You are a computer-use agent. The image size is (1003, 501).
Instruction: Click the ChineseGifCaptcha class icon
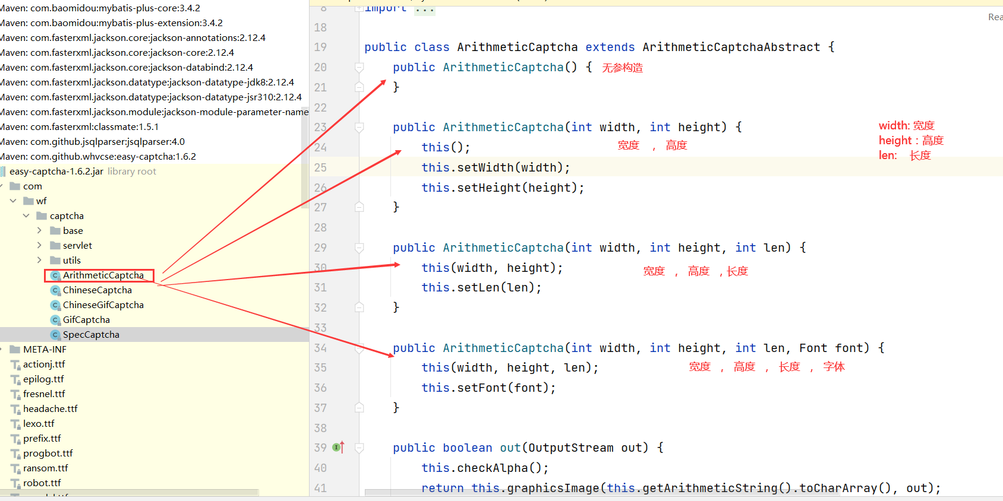(55, 305)
